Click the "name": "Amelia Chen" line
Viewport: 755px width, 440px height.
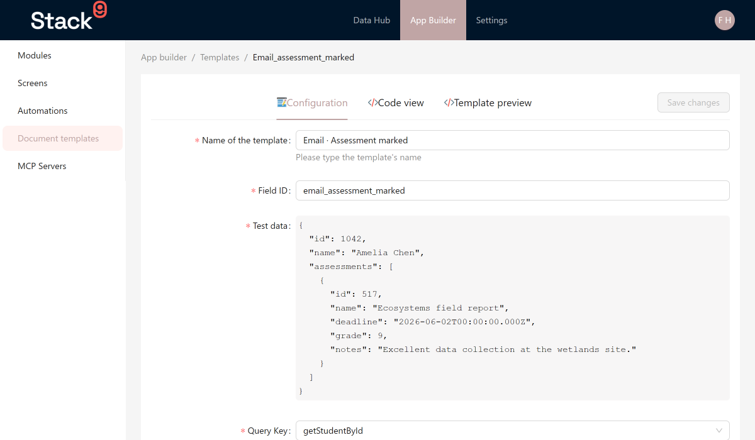pyautogui.click(x=367, y=253)
